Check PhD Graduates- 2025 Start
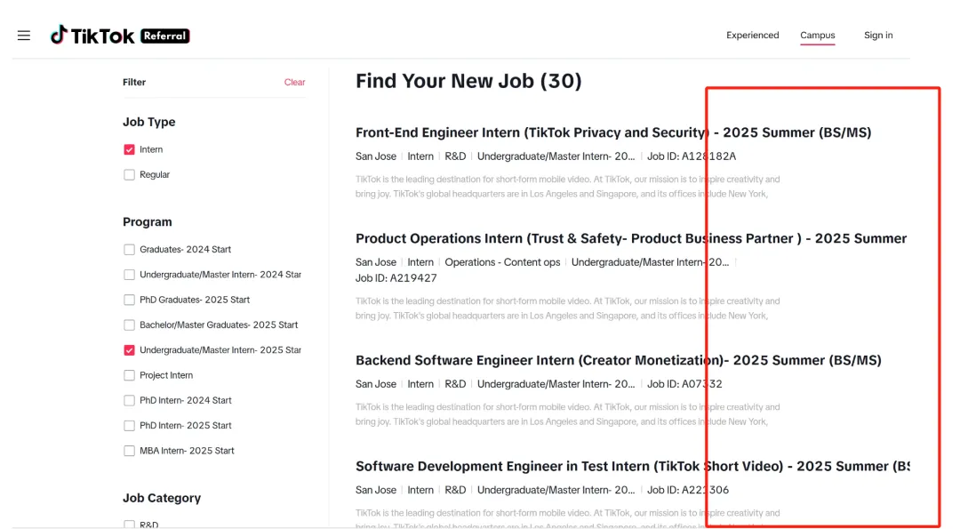This screenshot has height=529, width=960. click(x=129, y=300)
